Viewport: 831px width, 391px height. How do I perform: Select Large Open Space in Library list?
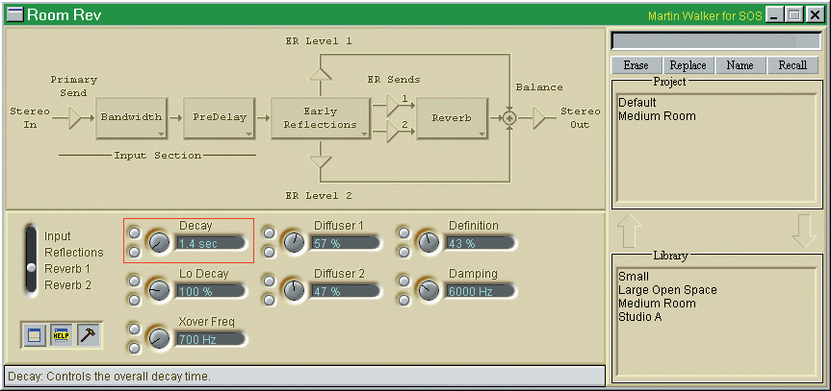pyautogui.click(x=667, y=290)
